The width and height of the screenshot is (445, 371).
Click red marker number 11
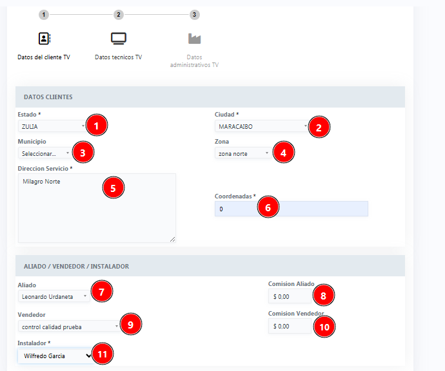point(103,354)
